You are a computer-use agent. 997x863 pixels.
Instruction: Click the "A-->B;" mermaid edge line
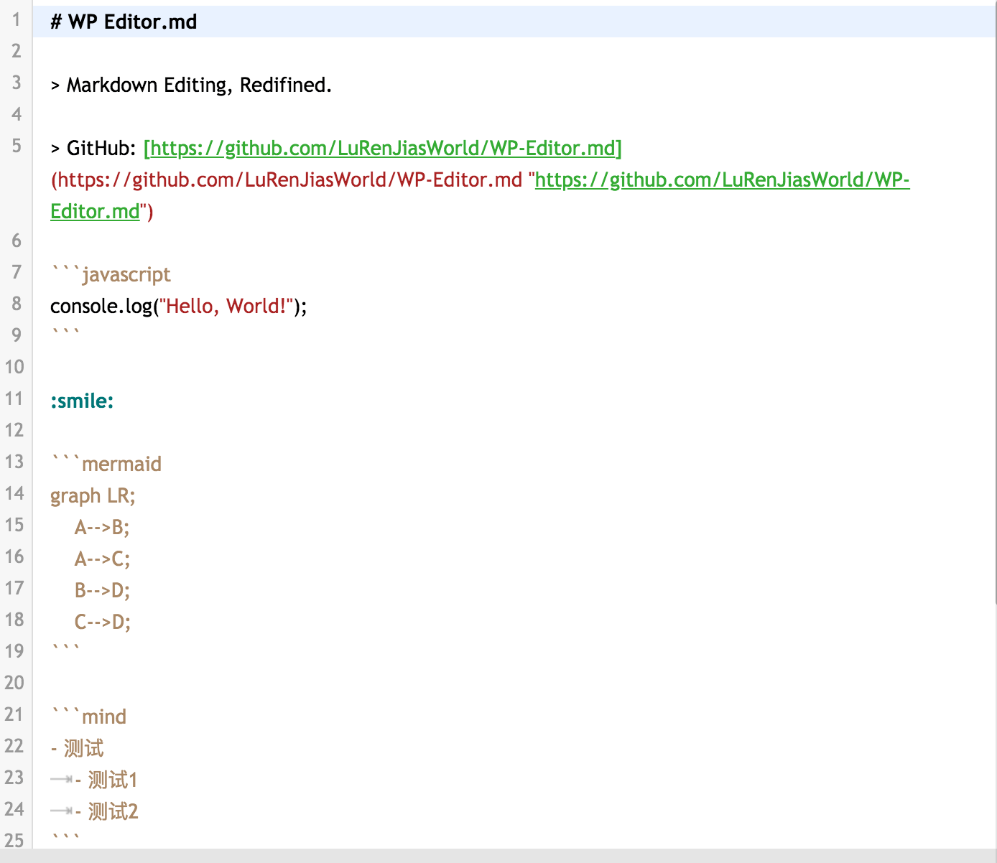click(x=102, y=527)
